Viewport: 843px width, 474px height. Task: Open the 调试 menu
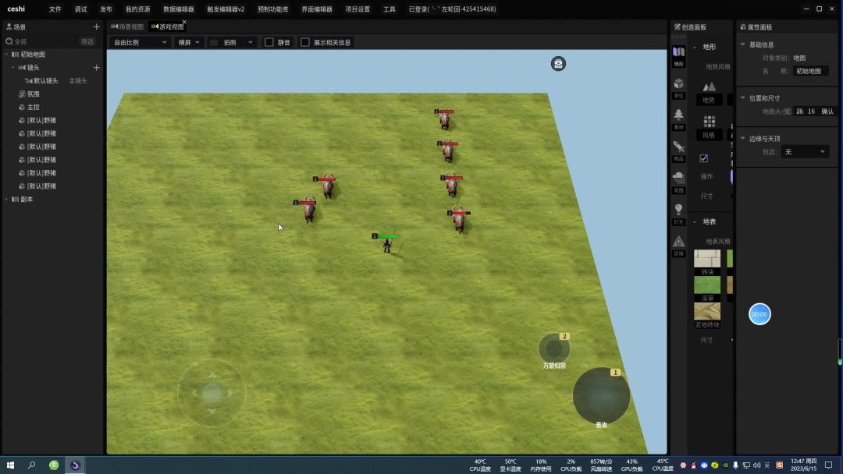coord(80,9)
